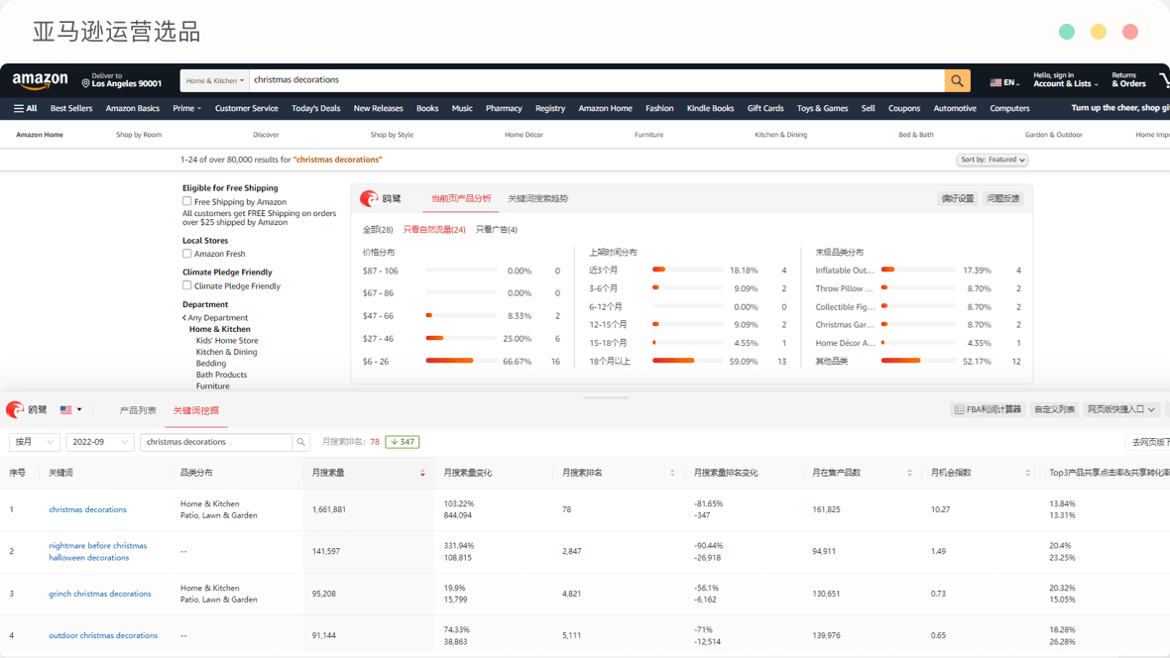This screenshot has height=658, width=1170.
Task: Sort the monthly search rank column
Action: click(x=672, y=473)
